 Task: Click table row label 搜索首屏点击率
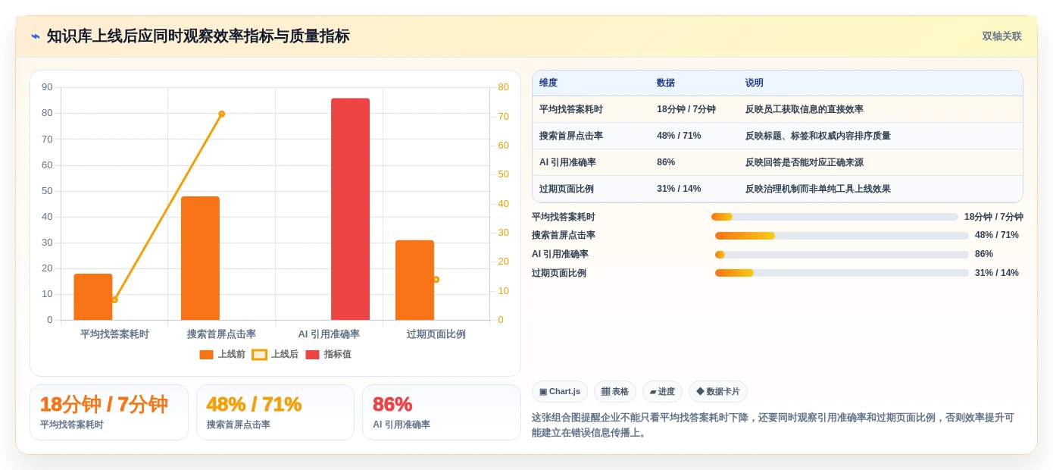pos(571,136)
